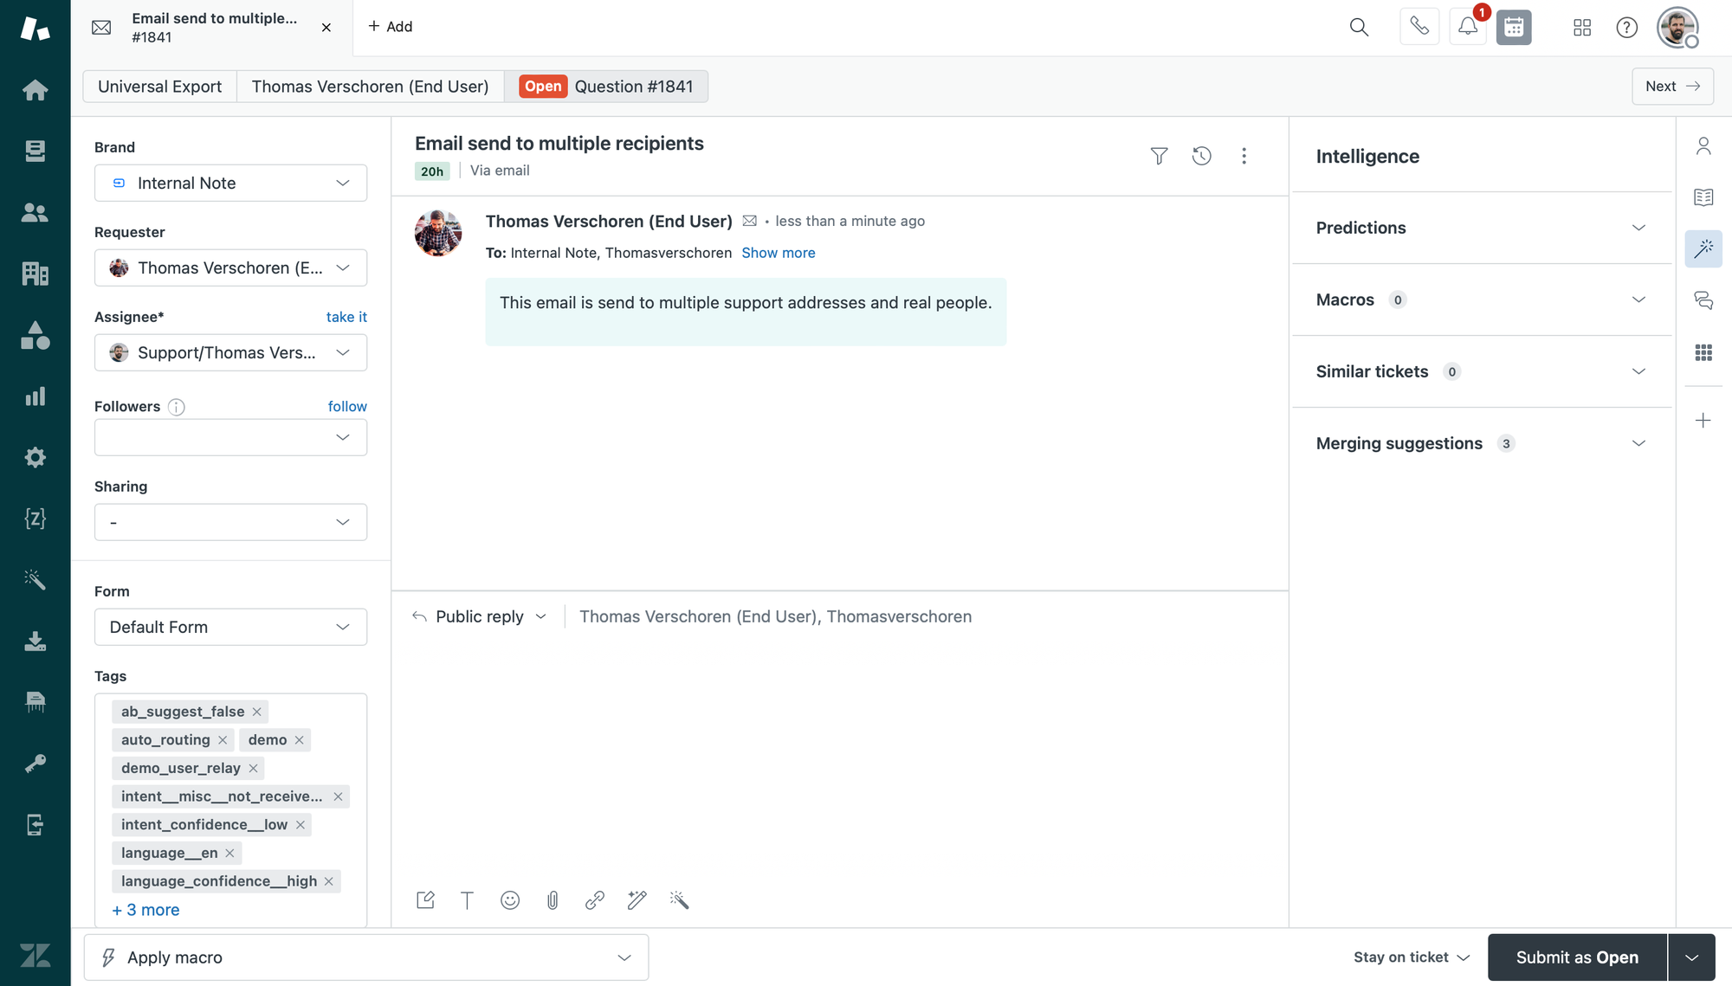
Task: Expand the Predictions section
Action: (x=1481, y=228)
